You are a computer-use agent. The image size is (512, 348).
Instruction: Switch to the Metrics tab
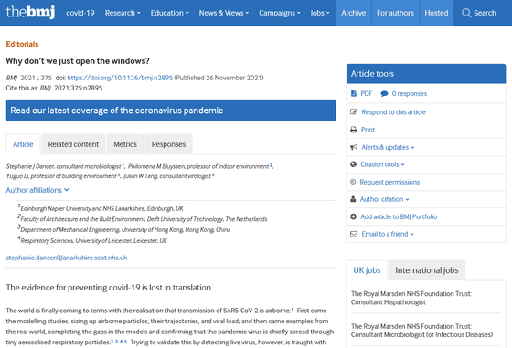click(x=125, y=144)
